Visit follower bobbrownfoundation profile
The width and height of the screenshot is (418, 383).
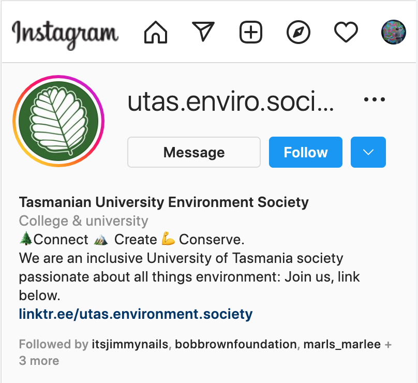[x=236, y=344]
